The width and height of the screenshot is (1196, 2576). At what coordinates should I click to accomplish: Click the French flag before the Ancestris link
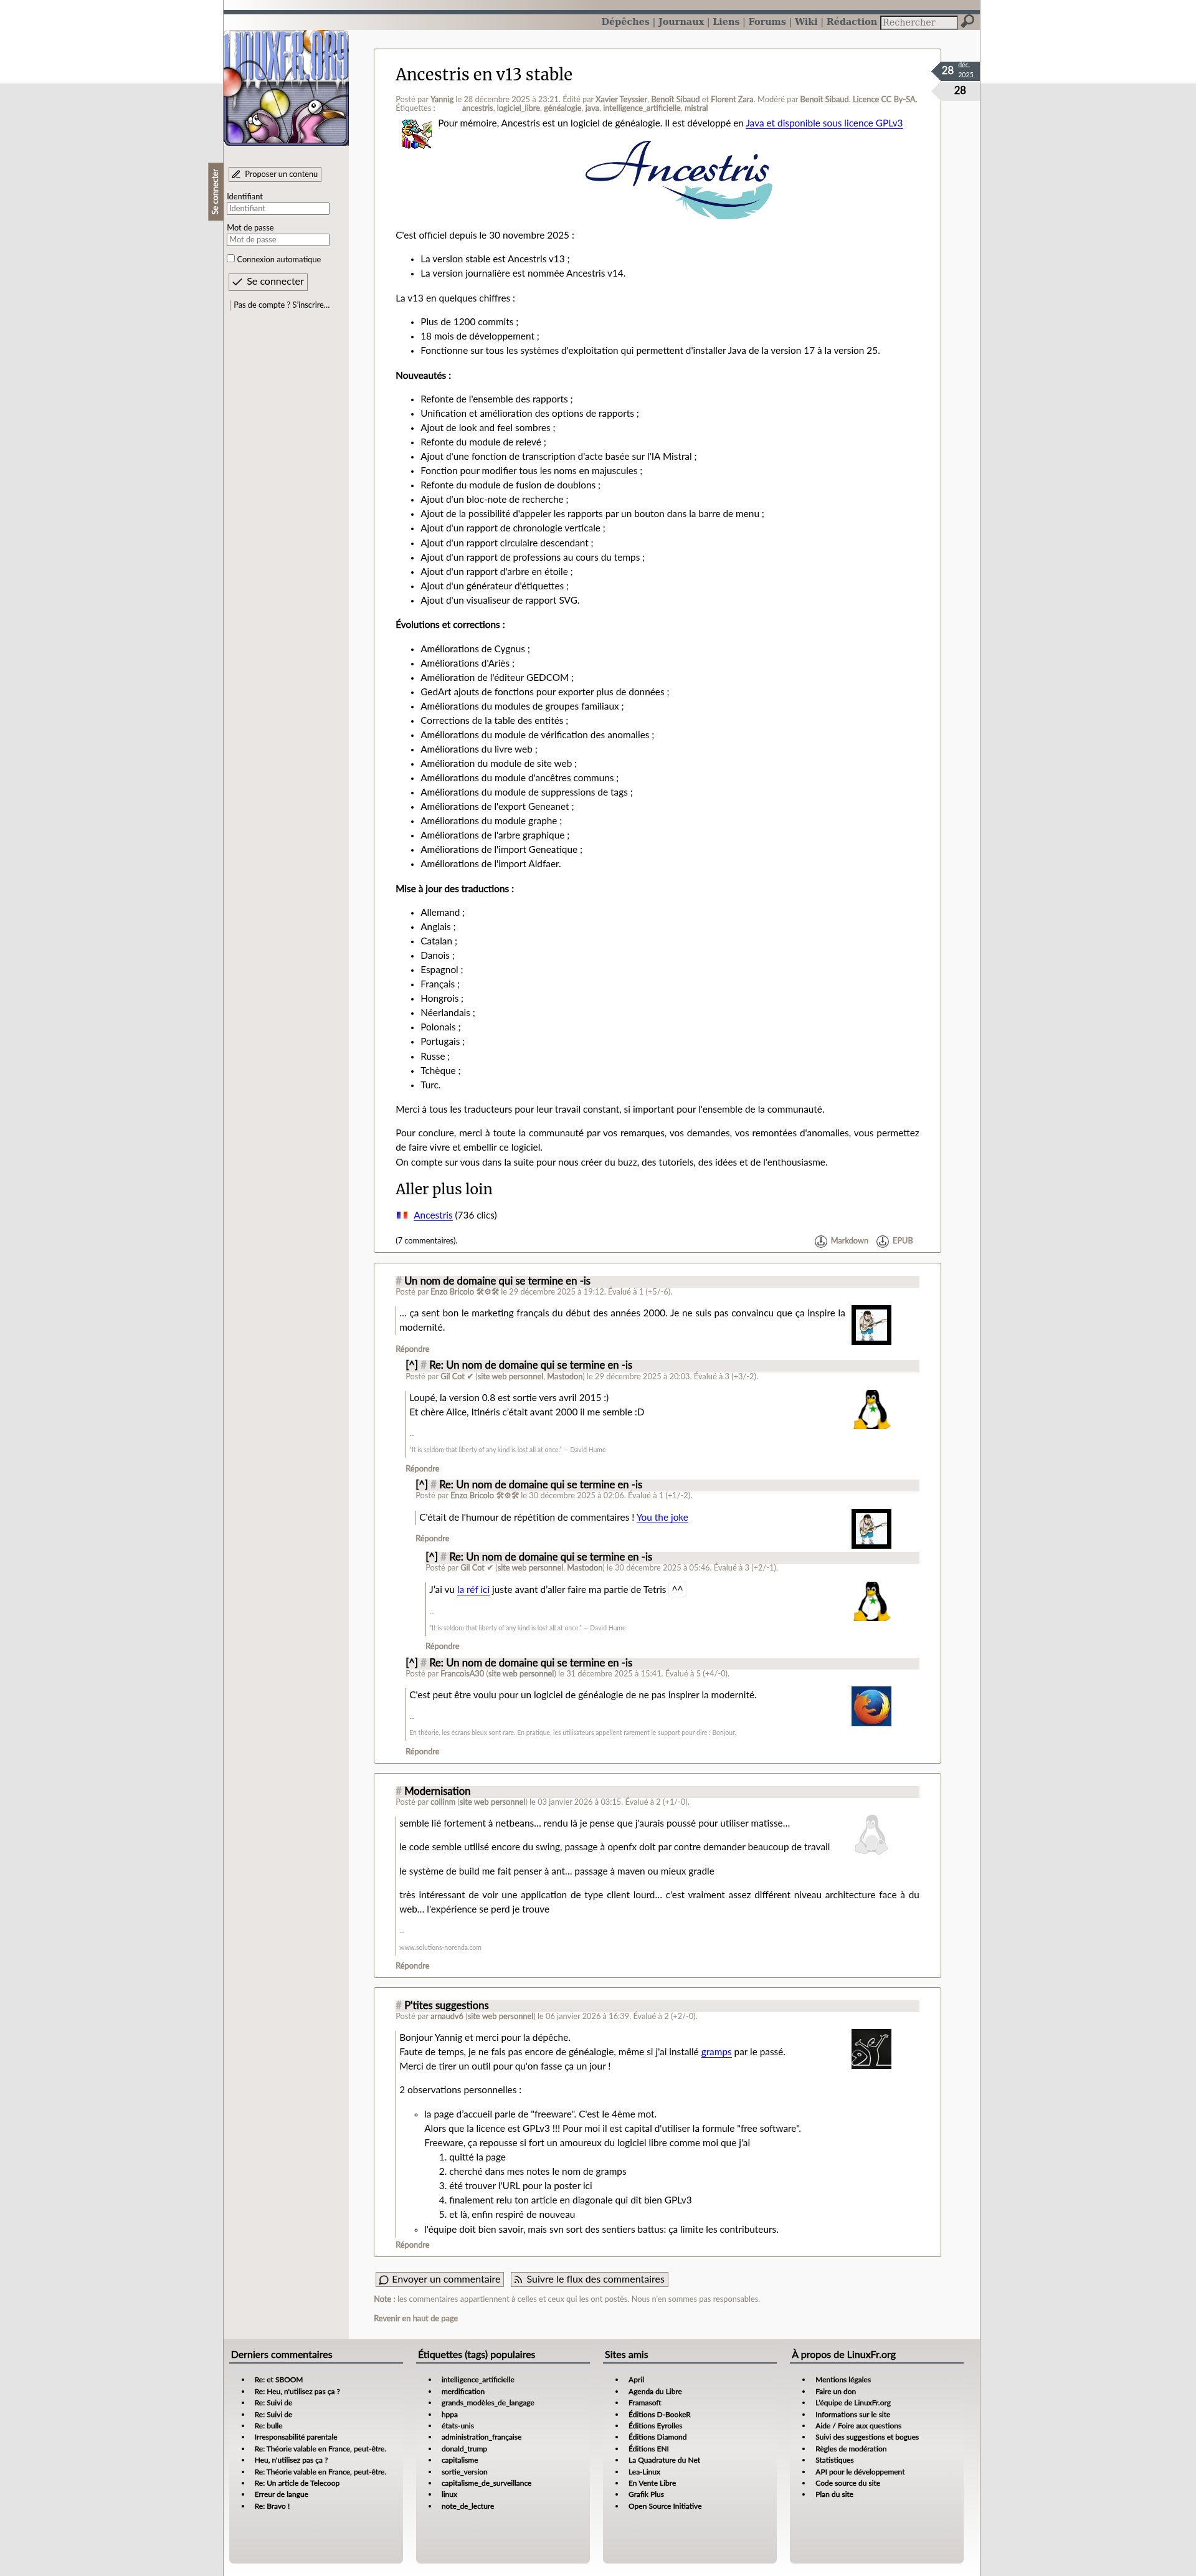point(402,1215)
